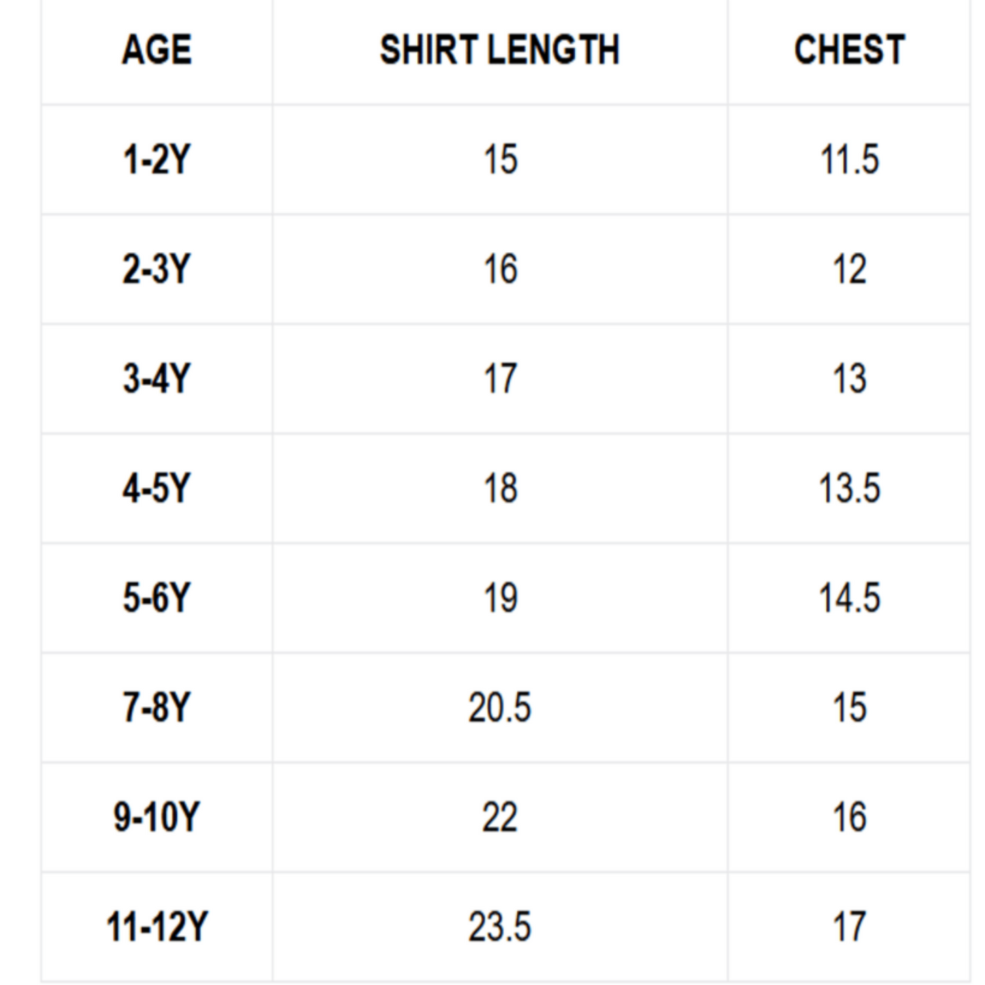
Task: Select chest value 14.5 cell
Action: pos(849,598)
